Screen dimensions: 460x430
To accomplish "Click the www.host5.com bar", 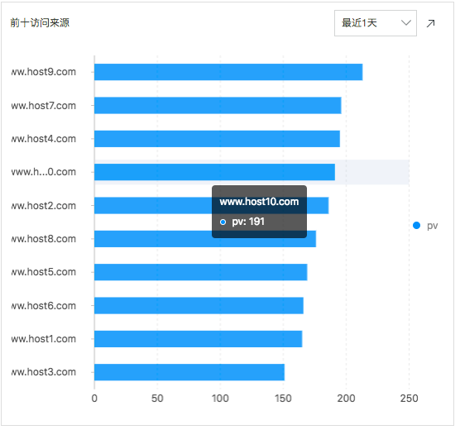I will pyautogui.click(x=201, y=272).
